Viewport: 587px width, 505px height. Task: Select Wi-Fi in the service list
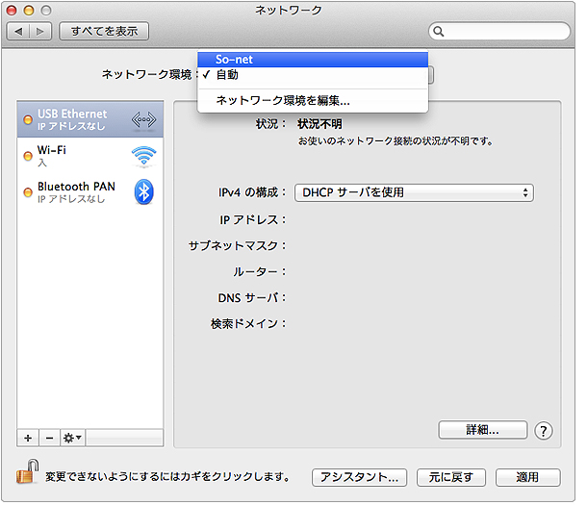77,156
